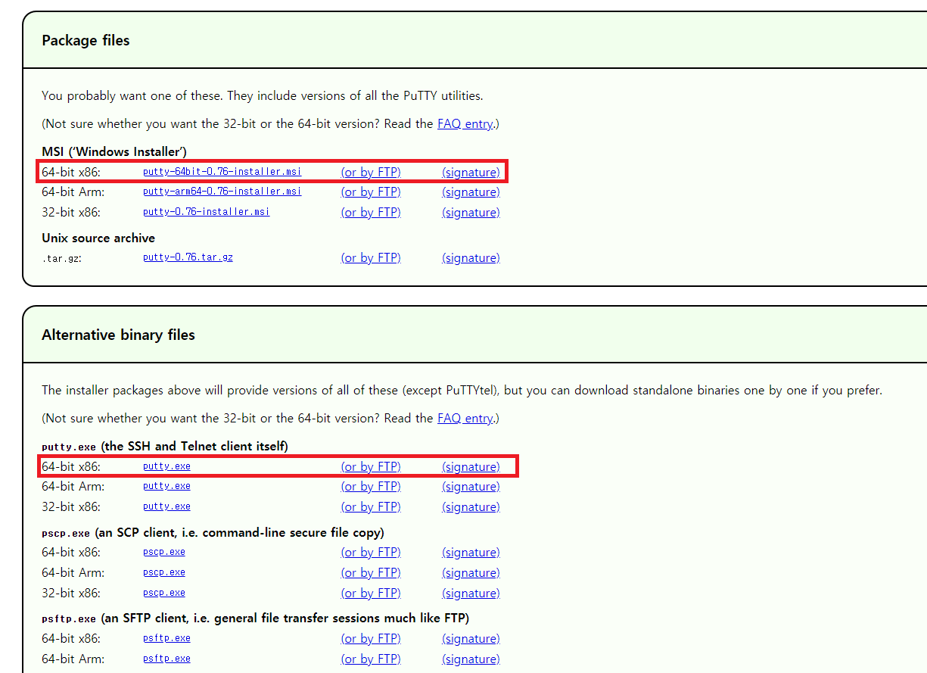Get signature for 32-bit x86 putty.exe
This screenshot has height=673, width=927.
(x=471, y=507)
